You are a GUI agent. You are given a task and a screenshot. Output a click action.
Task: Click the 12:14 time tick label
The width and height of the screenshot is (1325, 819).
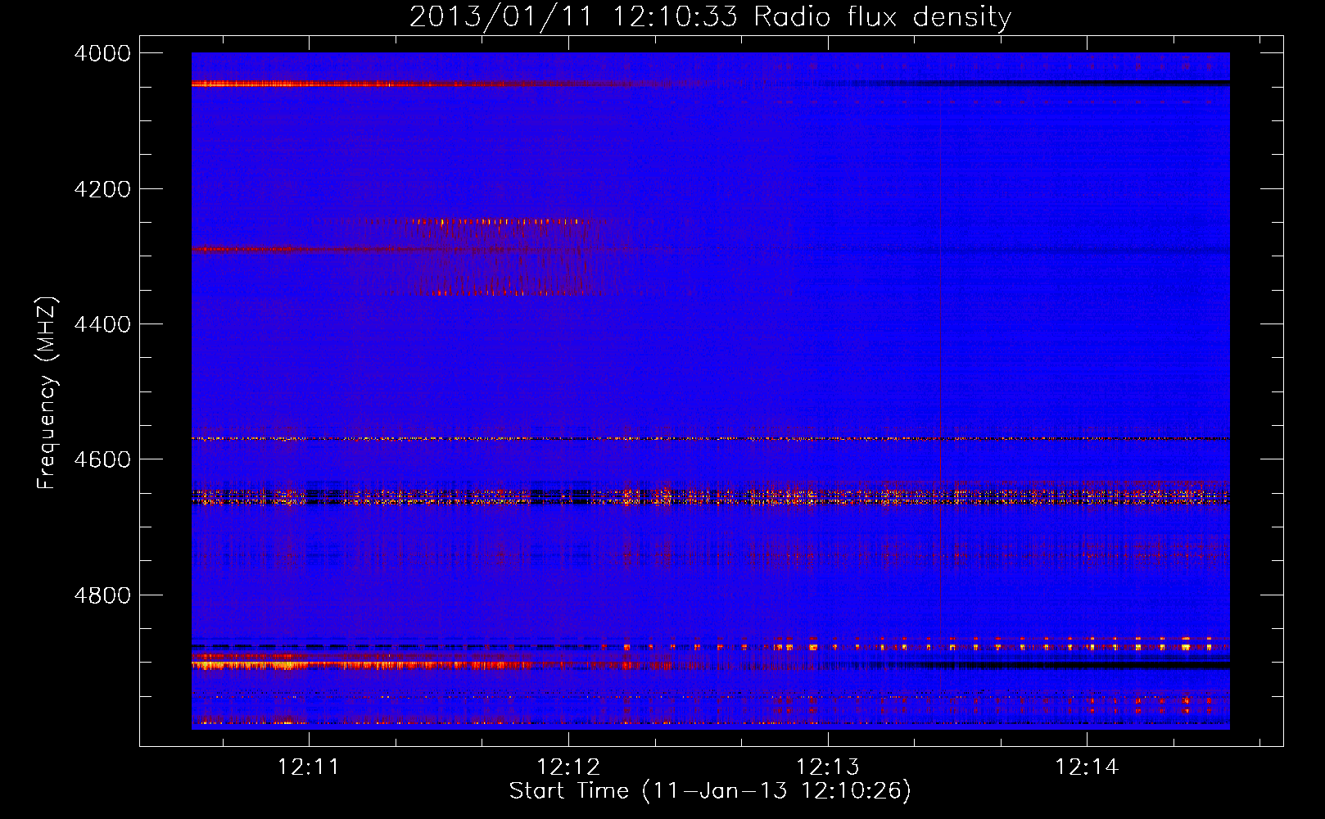coord(1087,767)
